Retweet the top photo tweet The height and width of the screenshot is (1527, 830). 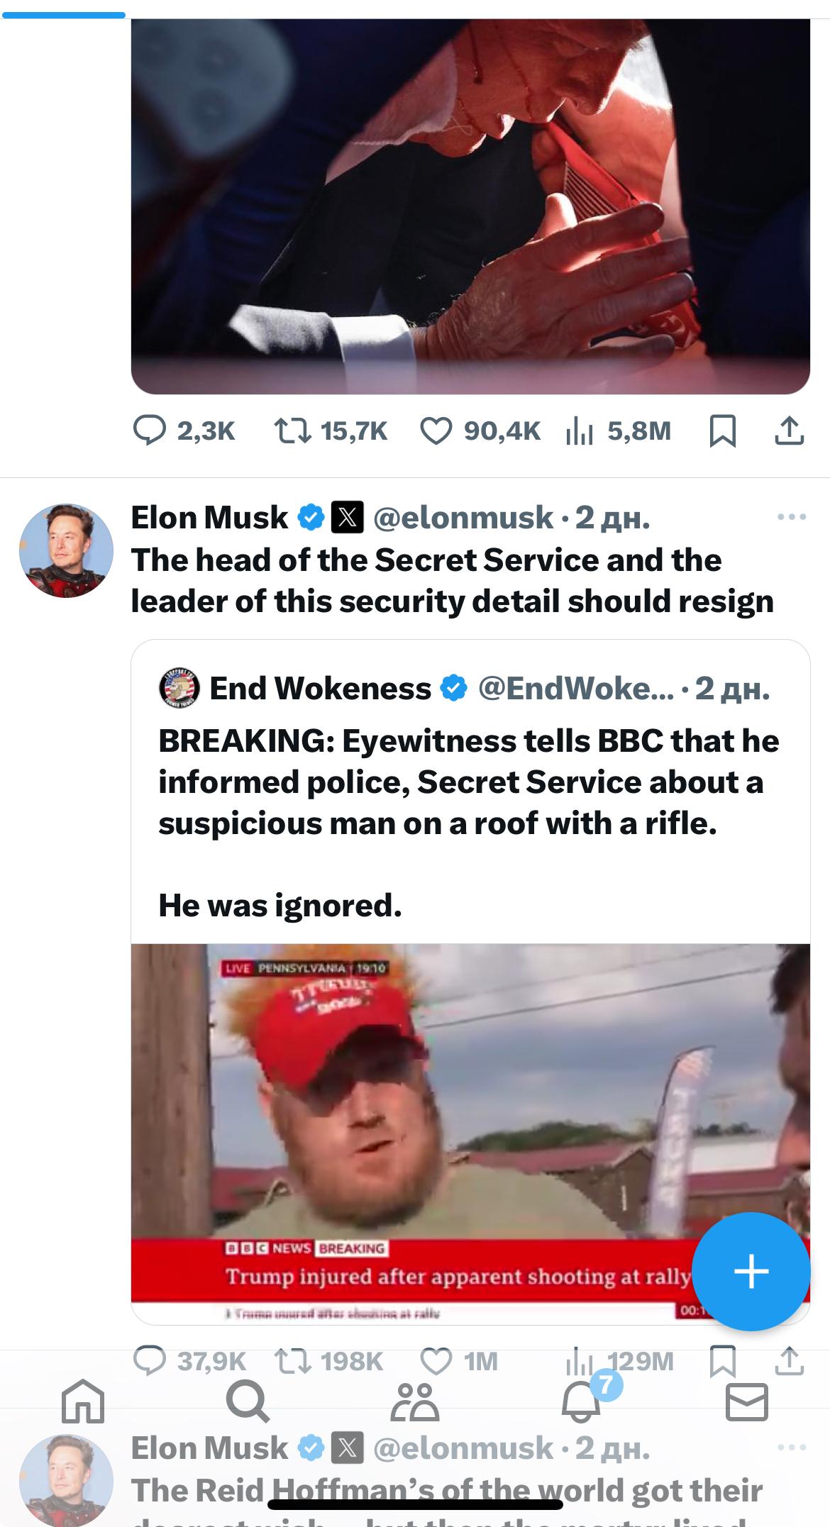click(292, 431)
